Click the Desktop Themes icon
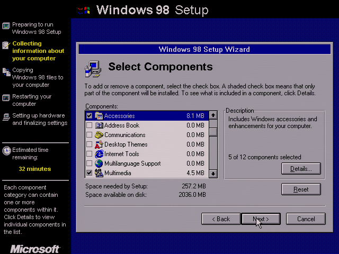The width and height of the screenshot is (339, 254). point(99,144)
